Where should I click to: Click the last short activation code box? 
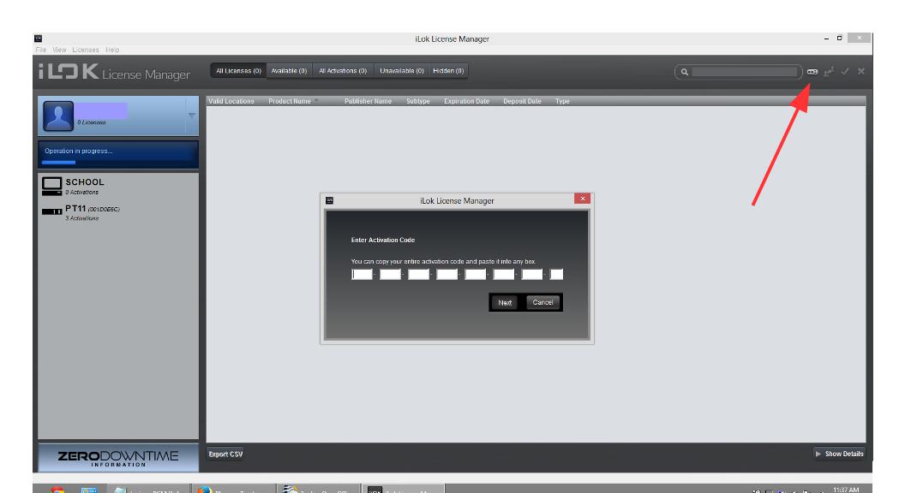pos(556,275)
